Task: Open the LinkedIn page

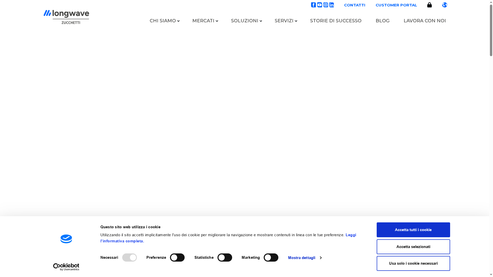Action: point(331,5)
